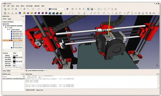Open the Part Design menu
The height and width of the screenshot is (96, 161).
29,6
